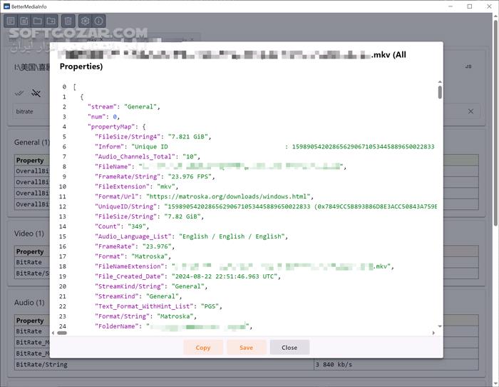Click the horizontal scrollbar in JSON view
The image size is (499, 387).
62,332
